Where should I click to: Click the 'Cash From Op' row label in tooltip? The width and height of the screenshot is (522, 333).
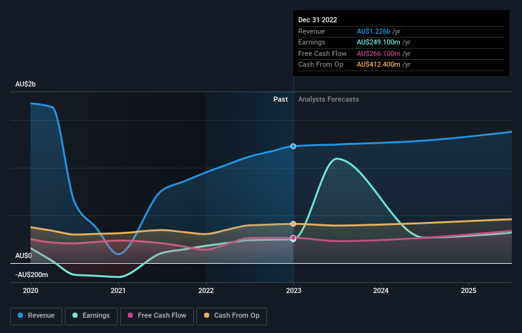(320, 65)
